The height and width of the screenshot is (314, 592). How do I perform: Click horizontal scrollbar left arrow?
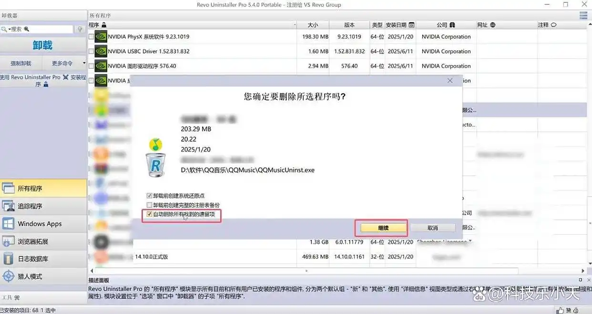tap(91, 271)
